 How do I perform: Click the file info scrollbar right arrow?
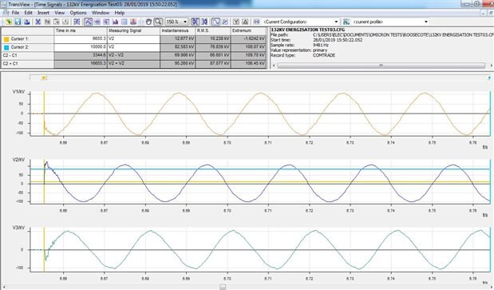coord(491,66)
